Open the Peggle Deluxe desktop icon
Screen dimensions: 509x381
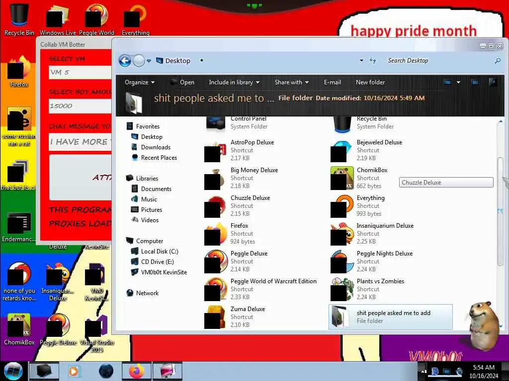tap(58, 329)
